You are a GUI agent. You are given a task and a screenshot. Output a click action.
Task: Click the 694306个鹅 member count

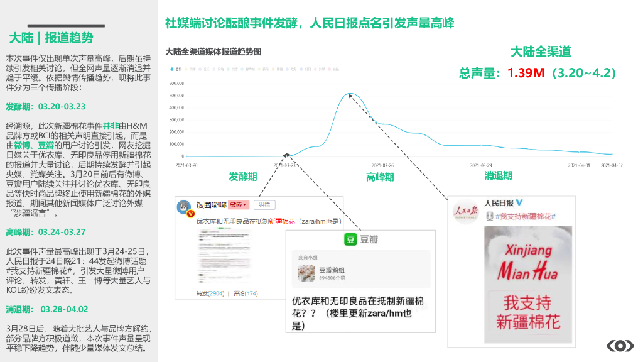pos(332,278)
